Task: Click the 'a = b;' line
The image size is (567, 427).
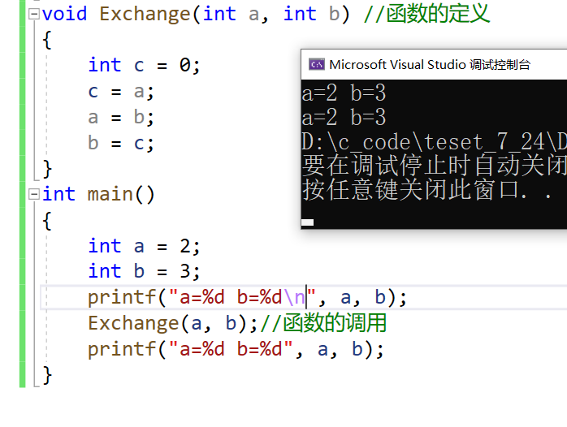Action: pos(121,118)
